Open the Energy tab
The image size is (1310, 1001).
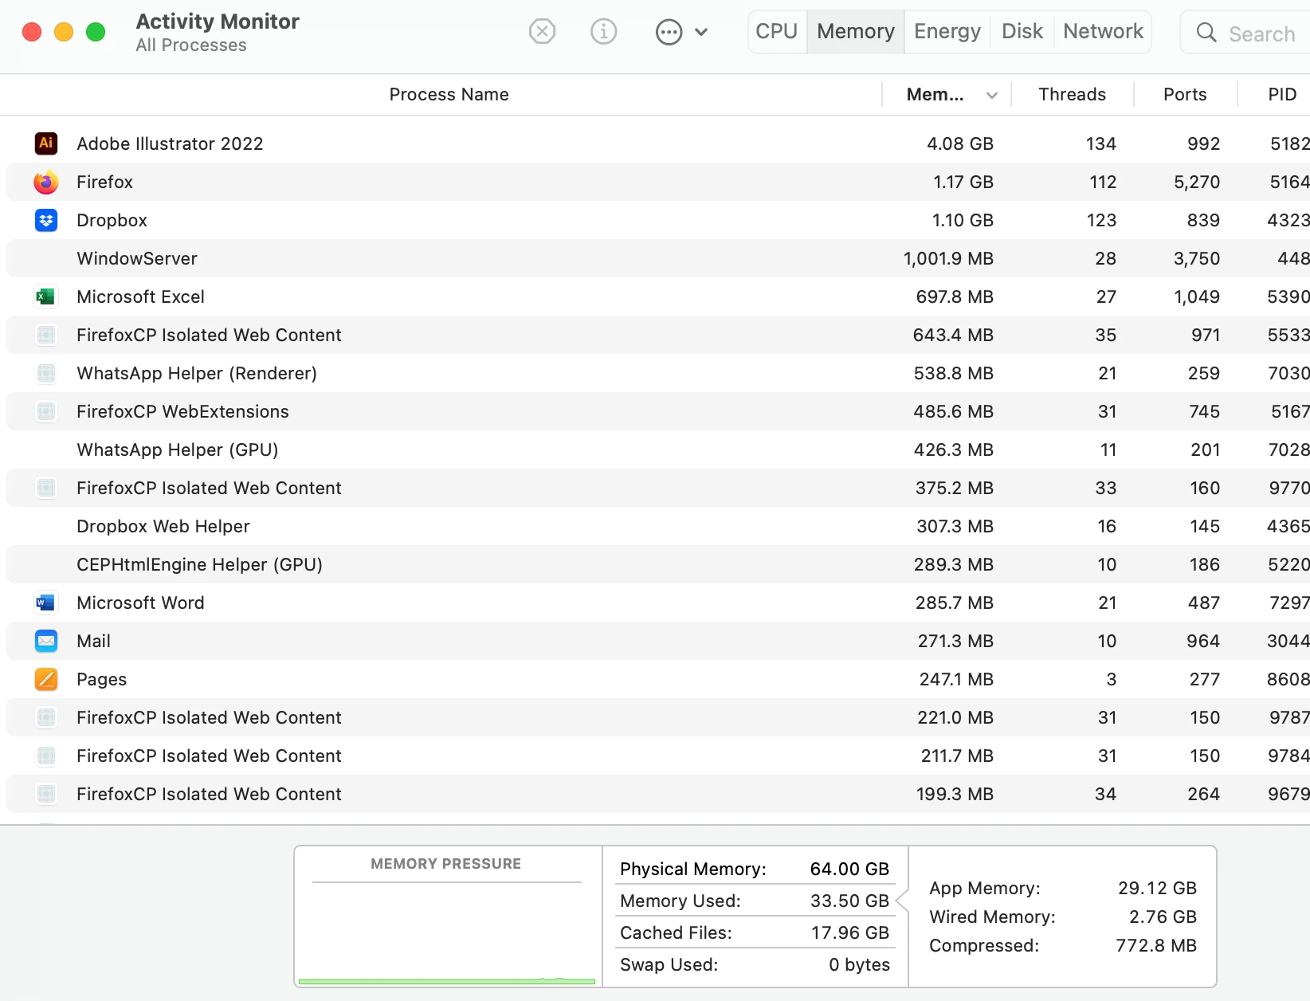[947, 32]
